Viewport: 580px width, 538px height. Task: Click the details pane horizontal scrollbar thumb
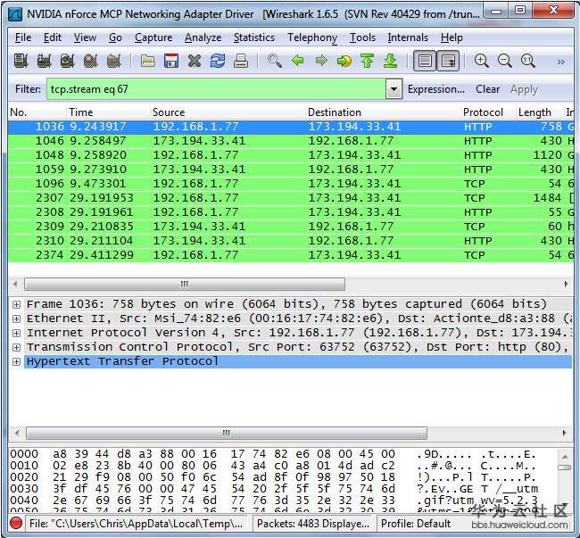coord(227,433)
